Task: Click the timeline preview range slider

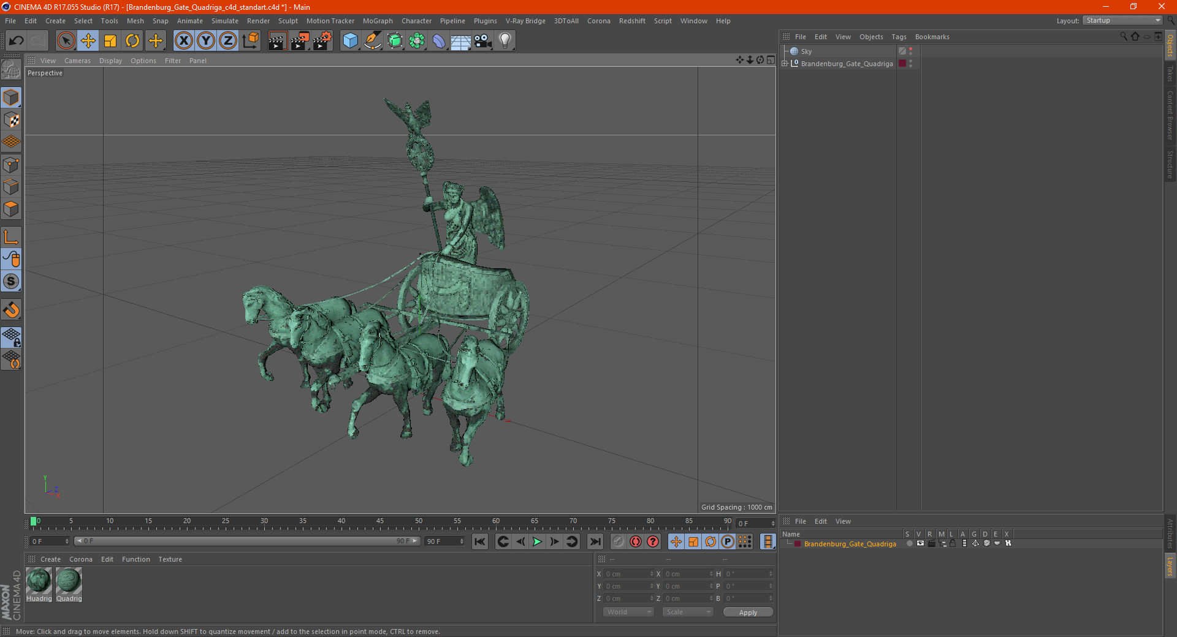Action: (246, 541)
